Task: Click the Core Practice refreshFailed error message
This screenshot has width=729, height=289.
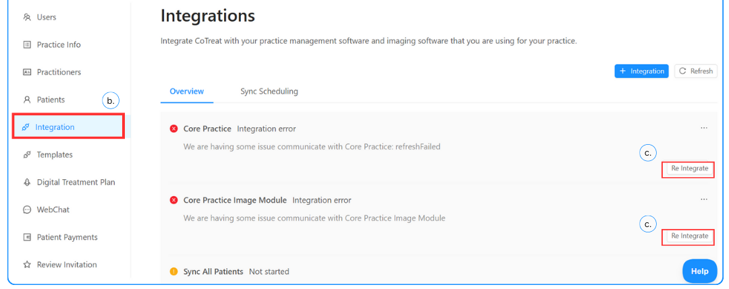Action: tap(312, 147)
